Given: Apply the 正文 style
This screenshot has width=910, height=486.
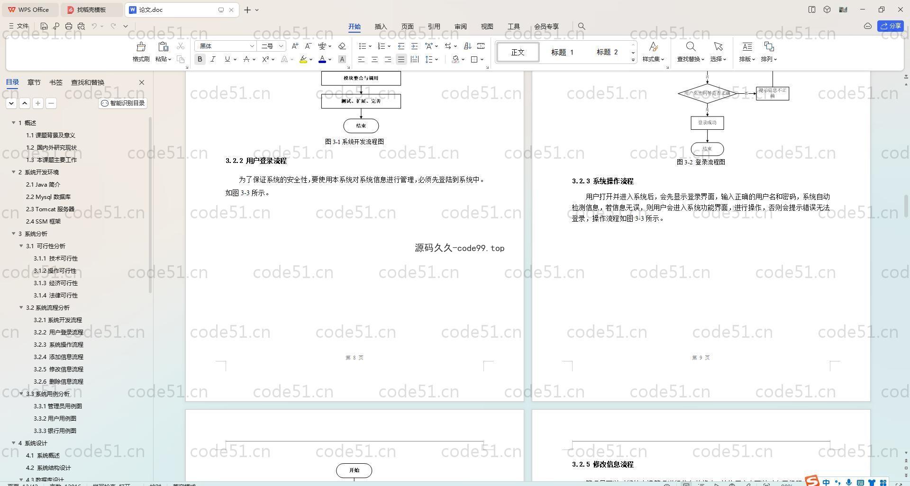Looking at the screenshot, I should click(518, 52).
